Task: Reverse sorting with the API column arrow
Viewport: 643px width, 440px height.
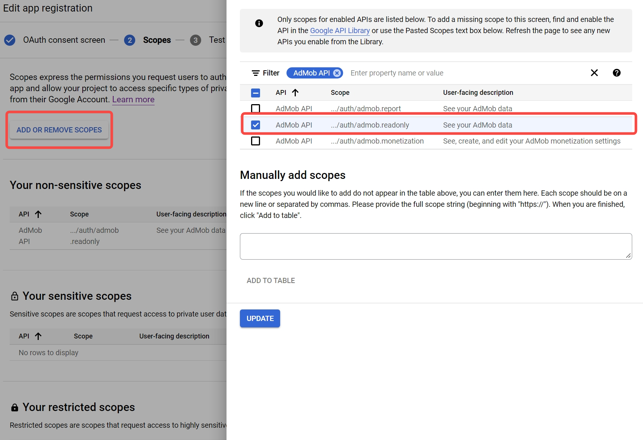Action: pyautogui.click(x=295, y=92)
